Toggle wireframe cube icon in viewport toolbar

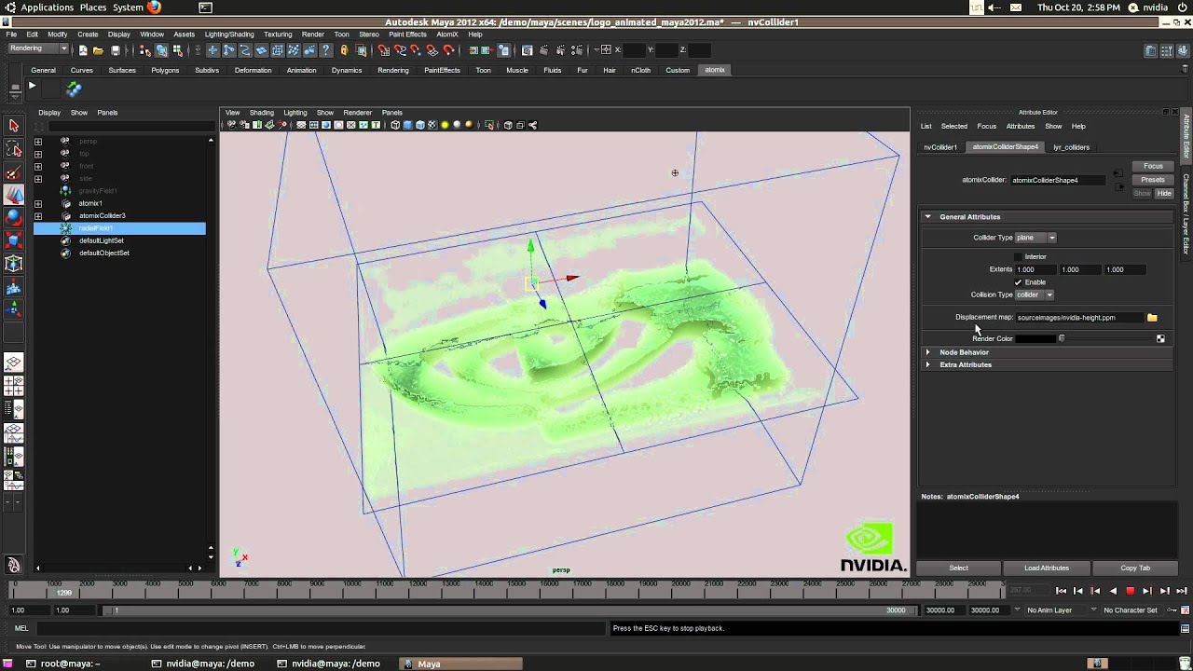click(x=395, y=125)
